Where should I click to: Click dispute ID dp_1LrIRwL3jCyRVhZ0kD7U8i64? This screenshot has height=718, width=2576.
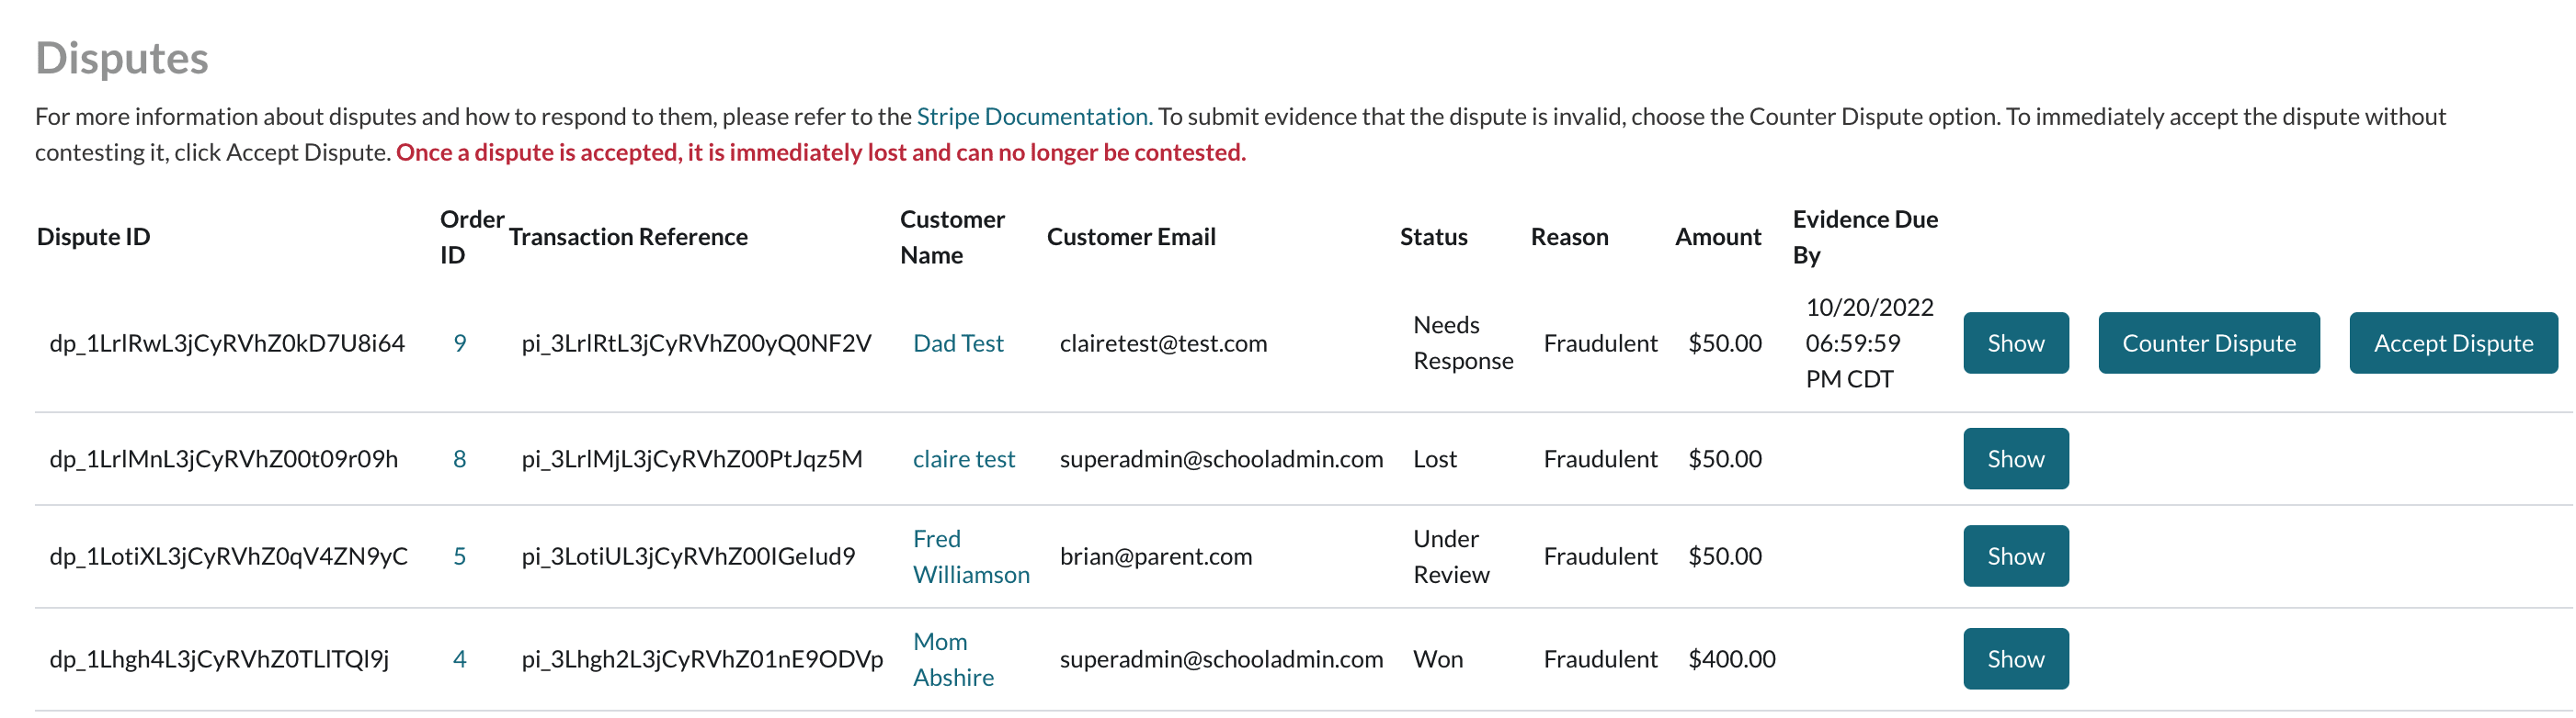[227, 343]
